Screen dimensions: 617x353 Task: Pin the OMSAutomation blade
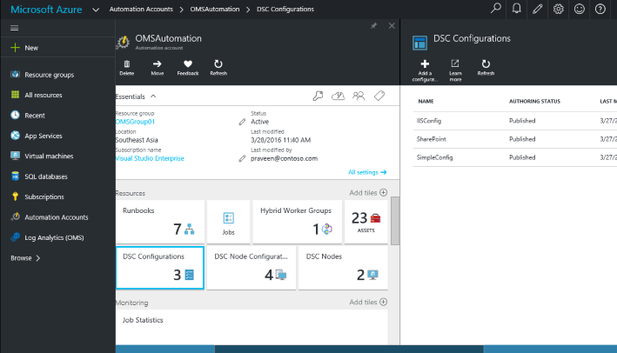tap(373, 26)
